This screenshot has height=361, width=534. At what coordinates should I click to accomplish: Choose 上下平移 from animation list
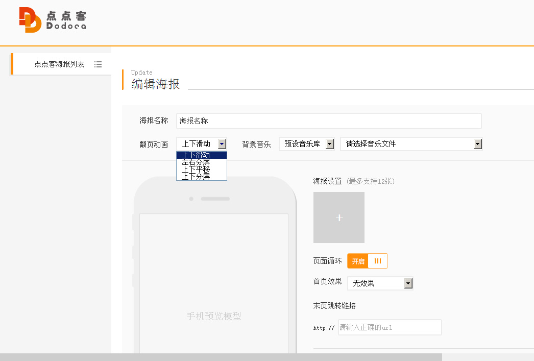[x=201, y=169]
